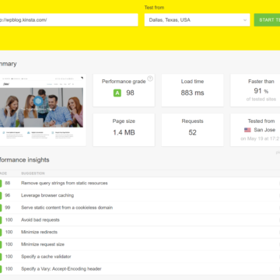
Task: Expand Serve static content from cookieless domain
Action: (x=140, y=208)
